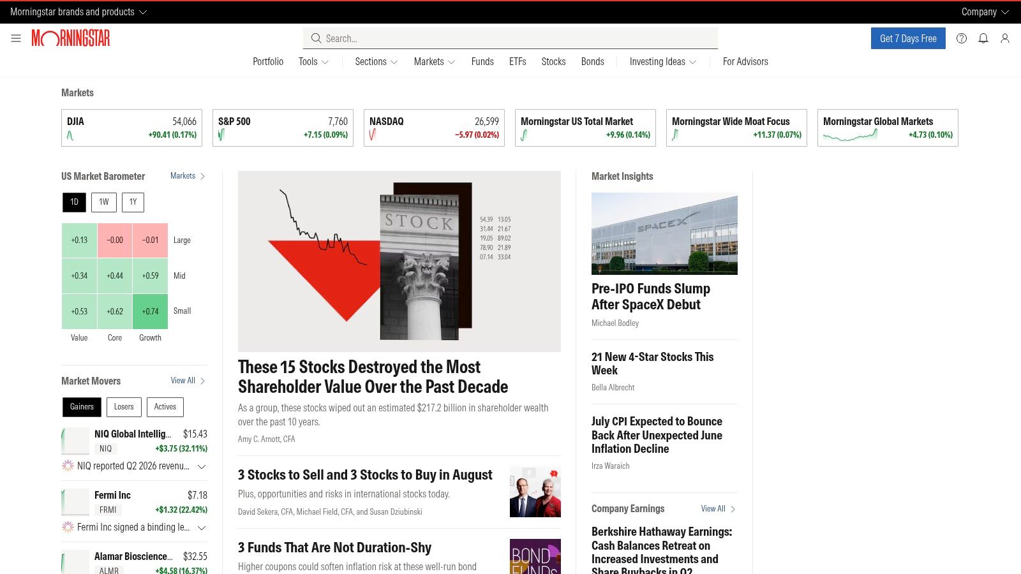The height and width of the screenshot is (574, 1021).
Task: Open the Markets dropdown menu
Action: 435,62
